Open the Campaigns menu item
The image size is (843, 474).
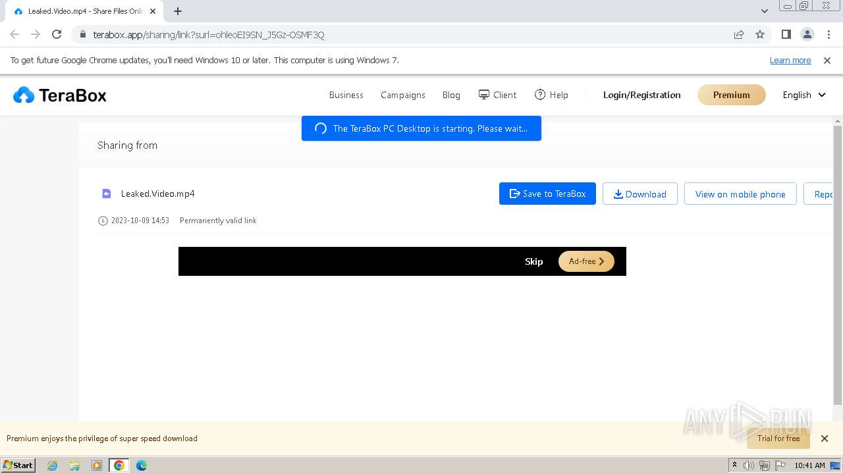pos(403,95)
